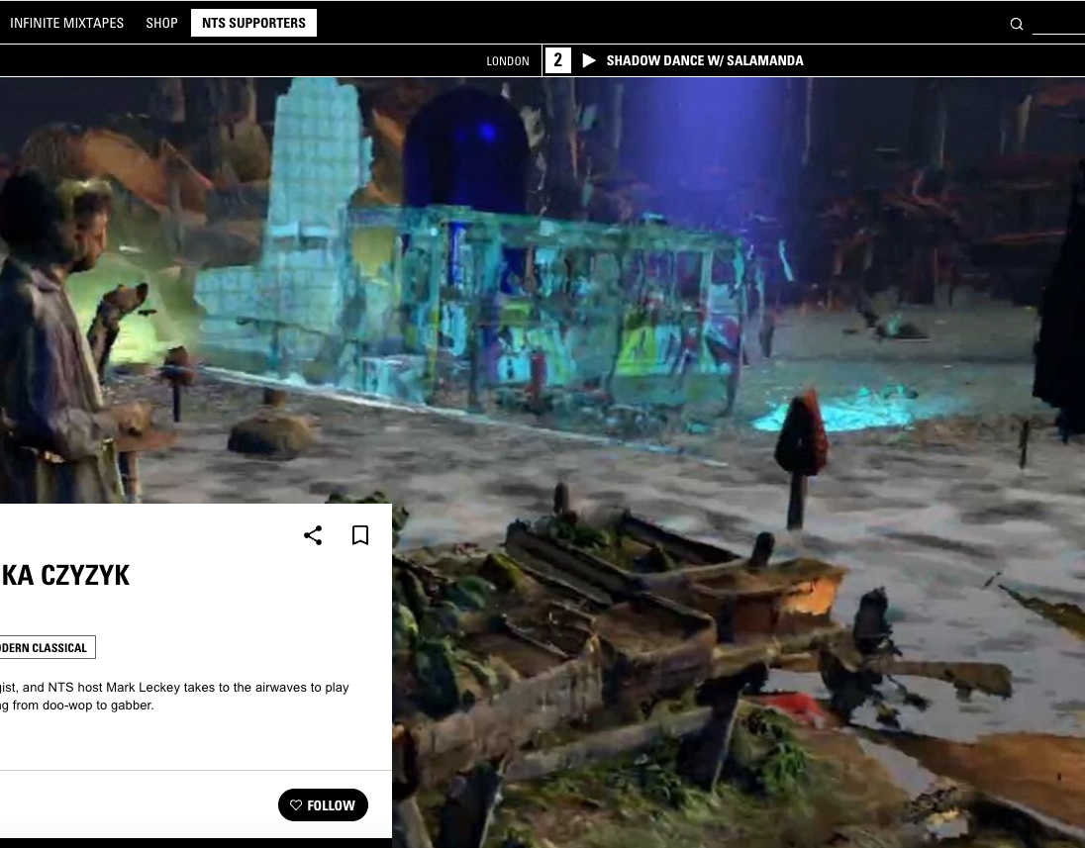Share this episode via share icon

(313, 535)
